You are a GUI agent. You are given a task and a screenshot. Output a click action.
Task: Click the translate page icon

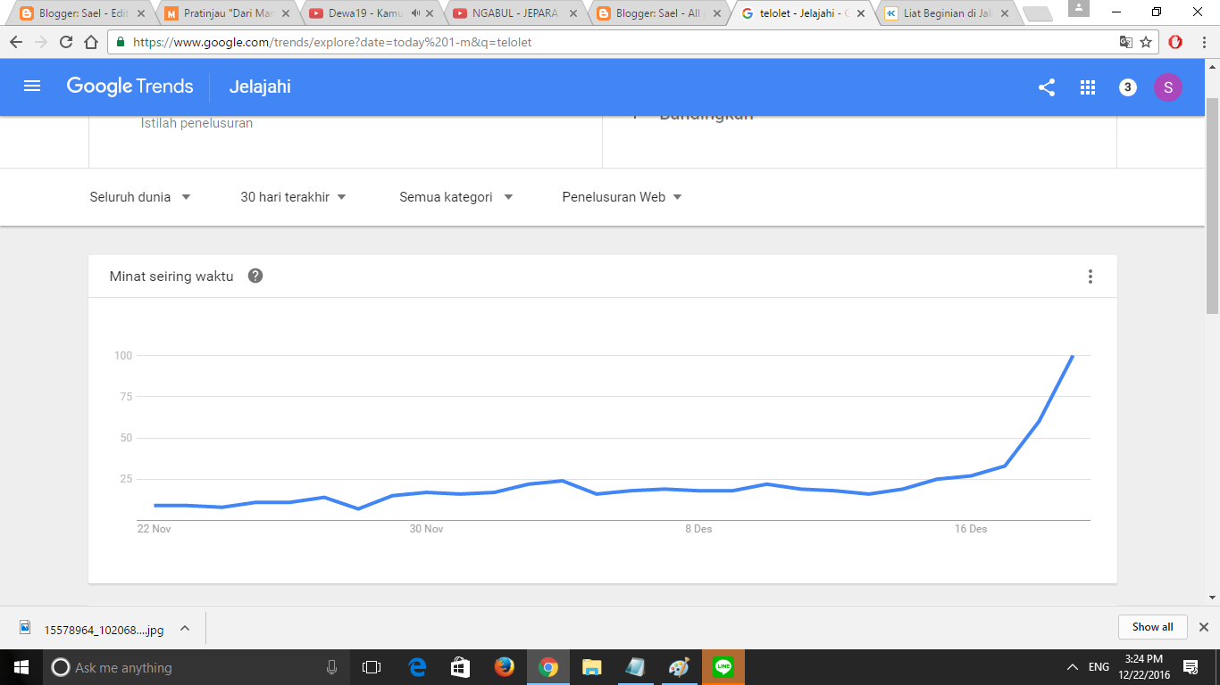click(1126, 42)
